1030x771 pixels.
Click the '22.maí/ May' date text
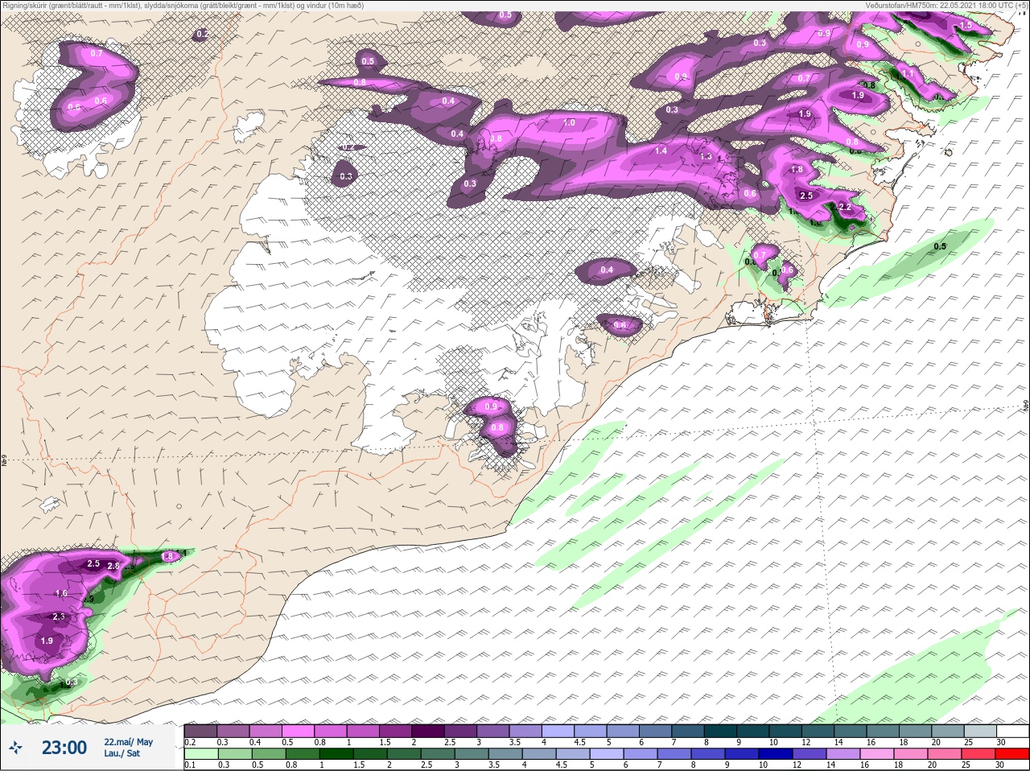tap(128, 742)
